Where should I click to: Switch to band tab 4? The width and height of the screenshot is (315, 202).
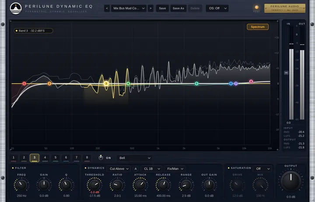[x=45, y=158]
